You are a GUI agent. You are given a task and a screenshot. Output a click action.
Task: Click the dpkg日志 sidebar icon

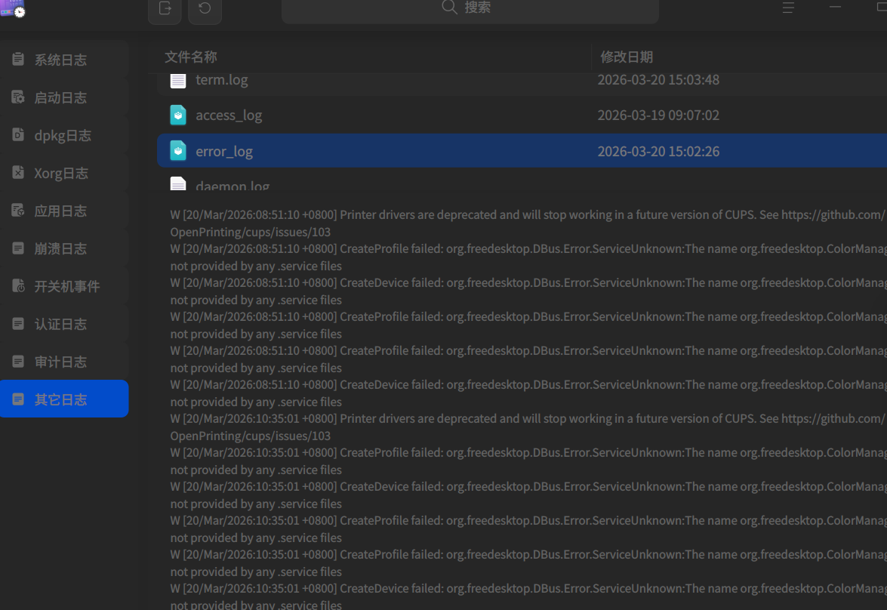[x=18, y=134]
